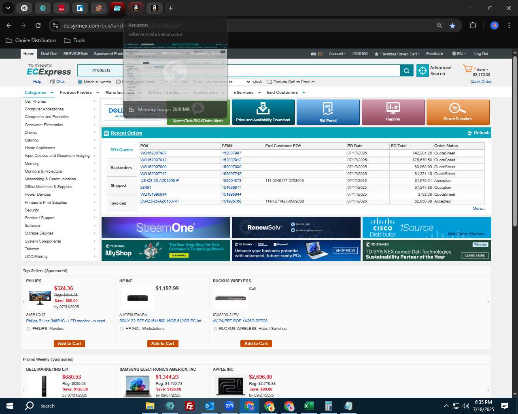Click the Chat icon link
This screenshot has height=414, width=518.
coord(57,82)
